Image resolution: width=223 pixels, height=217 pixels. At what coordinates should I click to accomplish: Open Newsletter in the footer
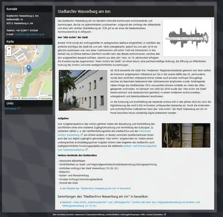click(158, 214)
